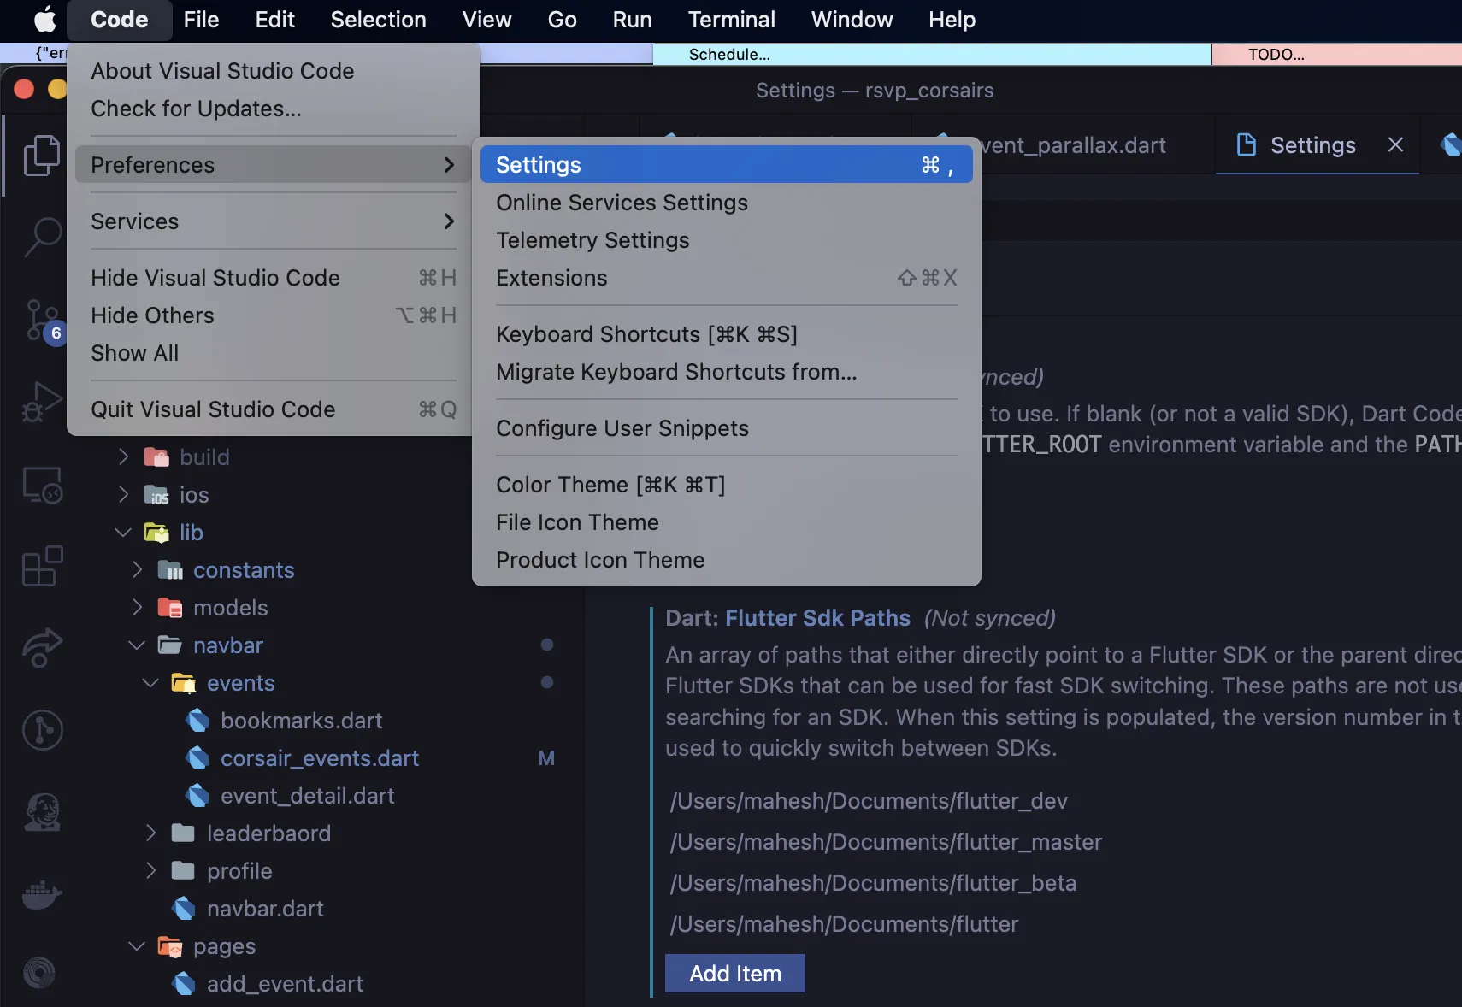The image size is (1462, 1007).
Task: Open the Live Share icon
Action: (x=42, y=647)
